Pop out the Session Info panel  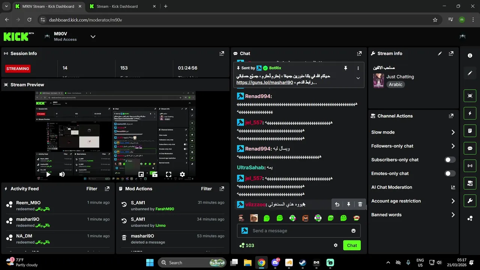pyautogui.click(x=222, y=54)
